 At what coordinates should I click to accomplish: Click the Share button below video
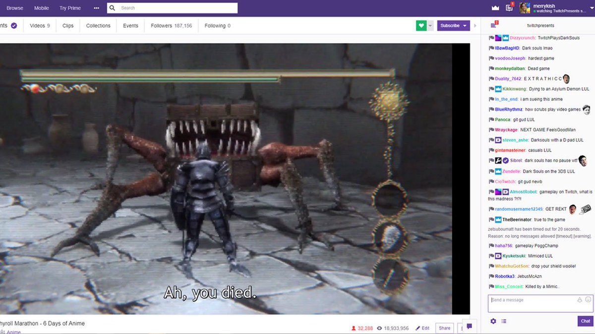[x=445, y=328]
